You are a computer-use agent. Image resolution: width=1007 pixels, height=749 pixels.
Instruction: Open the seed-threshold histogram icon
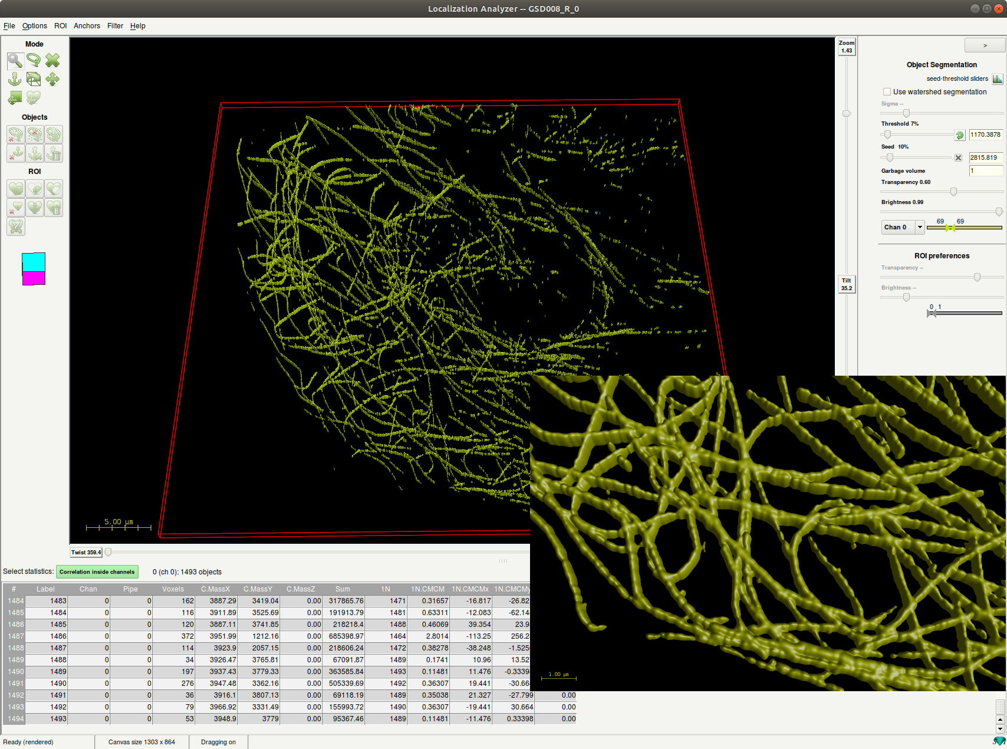click(x=997, y=79)
